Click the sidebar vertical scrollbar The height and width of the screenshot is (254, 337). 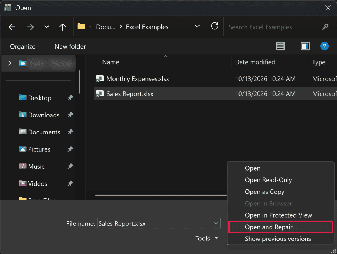80,82
